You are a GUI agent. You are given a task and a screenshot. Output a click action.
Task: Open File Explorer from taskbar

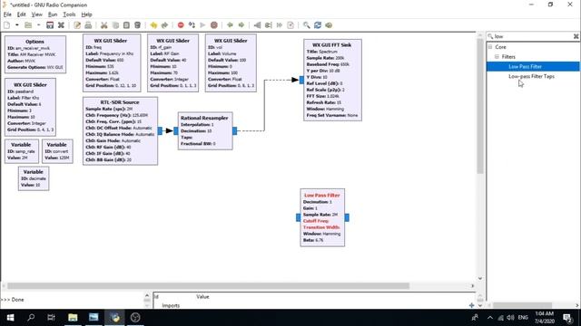pos(73,318)
